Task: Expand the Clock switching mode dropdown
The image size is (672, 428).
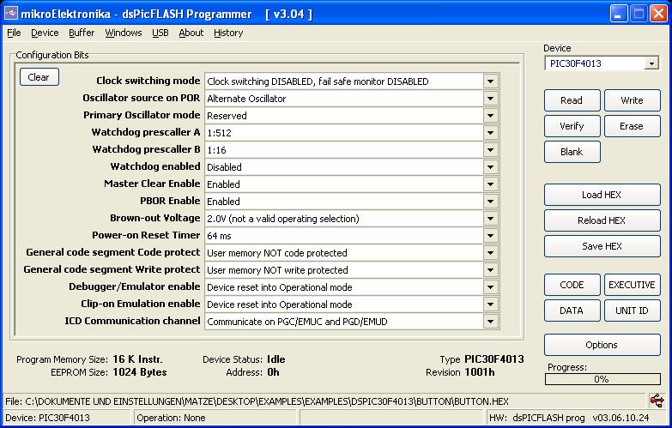Action: [x=490, y=81]
